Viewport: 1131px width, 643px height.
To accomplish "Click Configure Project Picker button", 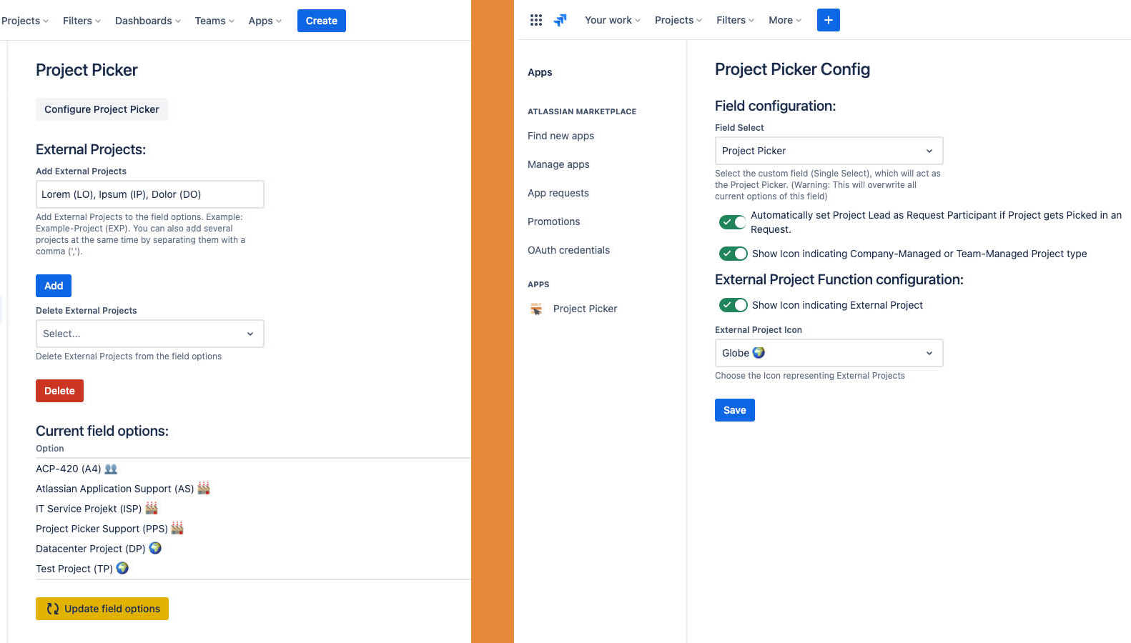I will point(102,109).
